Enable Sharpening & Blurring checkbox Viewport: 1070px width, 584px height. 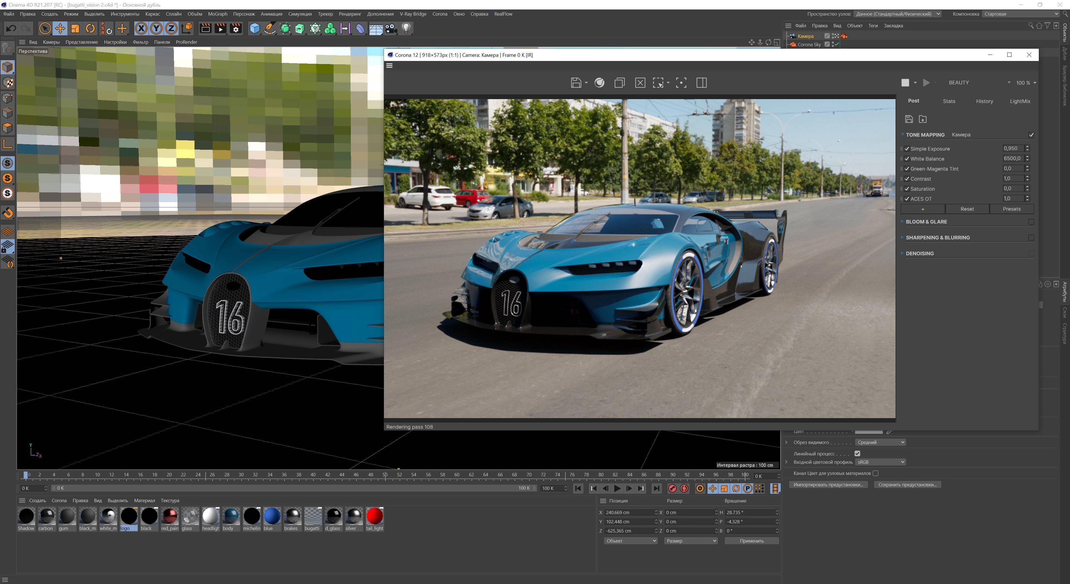(1031, 237)
